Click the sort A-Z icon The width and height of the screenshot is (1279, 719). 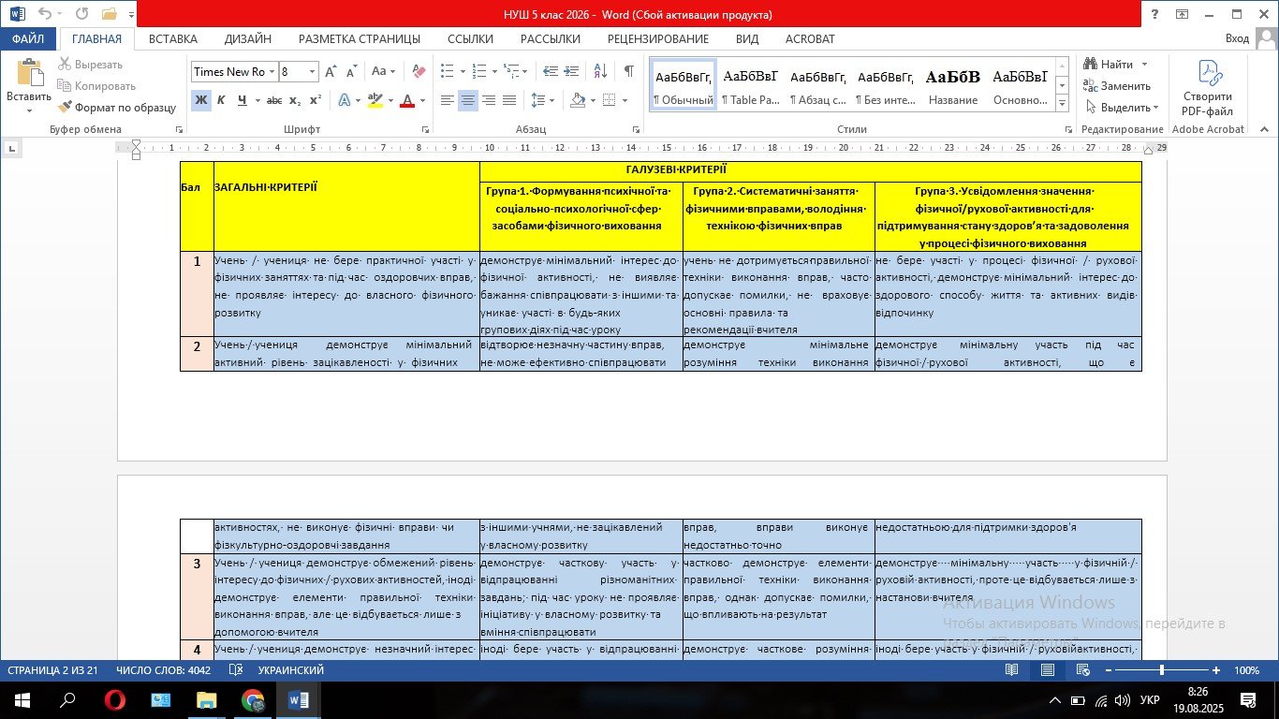601,71
